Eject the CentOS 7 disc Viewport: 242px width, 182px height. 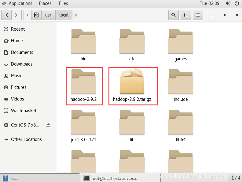[48, 125]
